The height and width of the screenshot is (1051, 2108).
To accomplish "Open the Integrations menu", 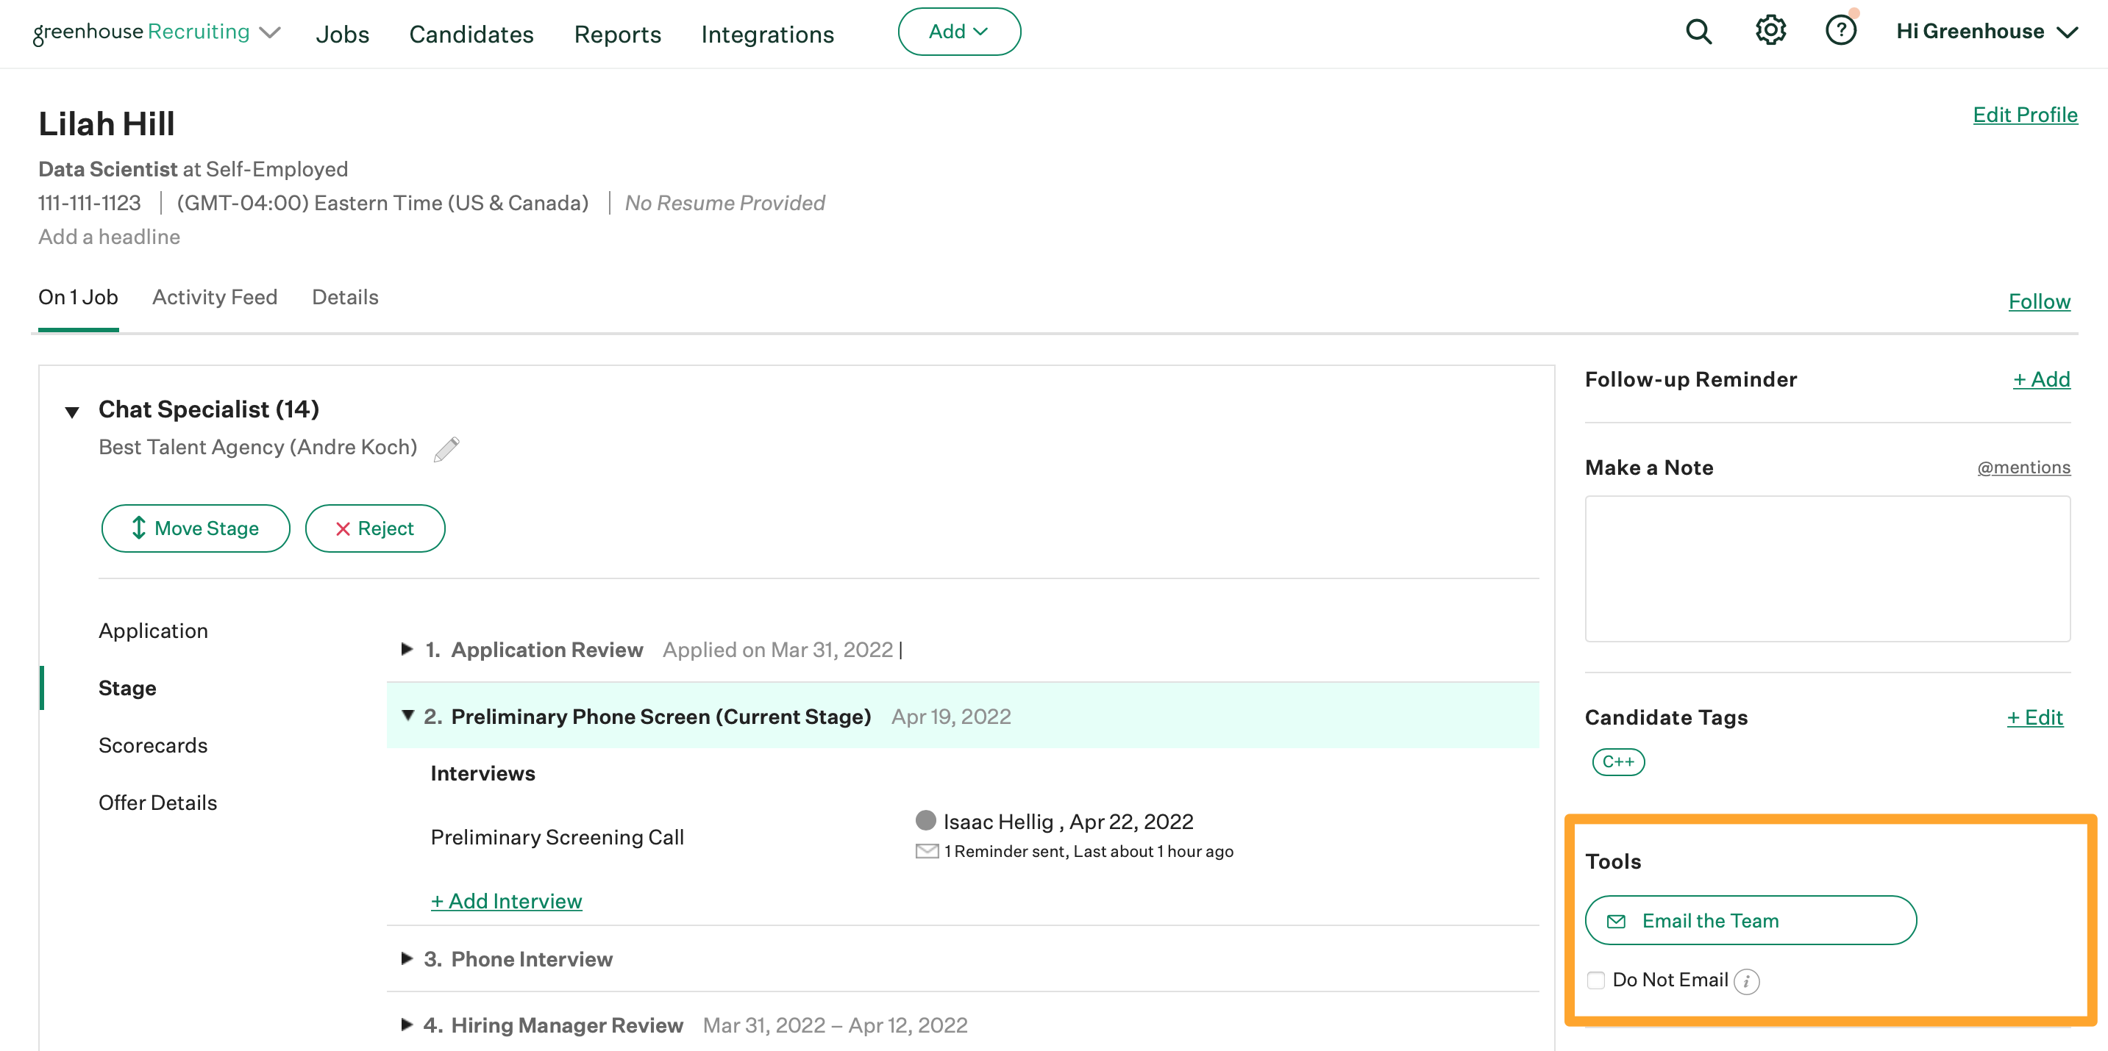I will tap(768, 35).
